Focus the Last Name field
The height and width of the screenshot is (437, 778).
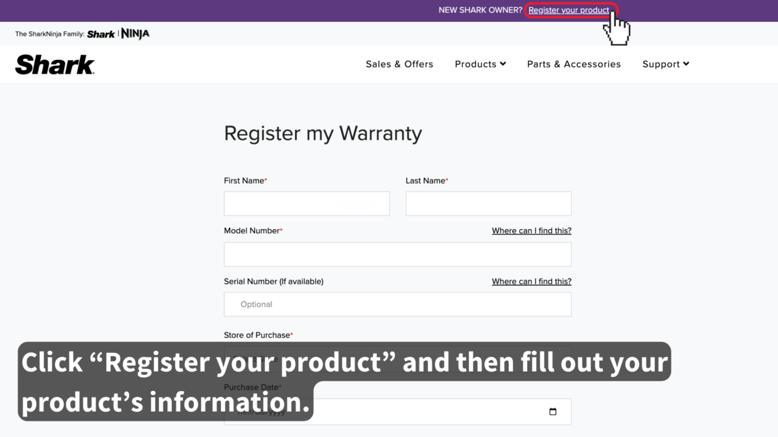pyautogui.click(x=488, y=203)
